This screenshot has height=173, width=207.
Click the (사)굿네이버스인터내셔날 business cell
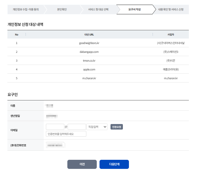click(171, 43)
